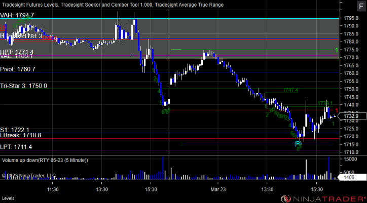Viewport: 367px width, 203px height.
Task: Click the red 1 label near 1735
Action: tap(337, 111)
